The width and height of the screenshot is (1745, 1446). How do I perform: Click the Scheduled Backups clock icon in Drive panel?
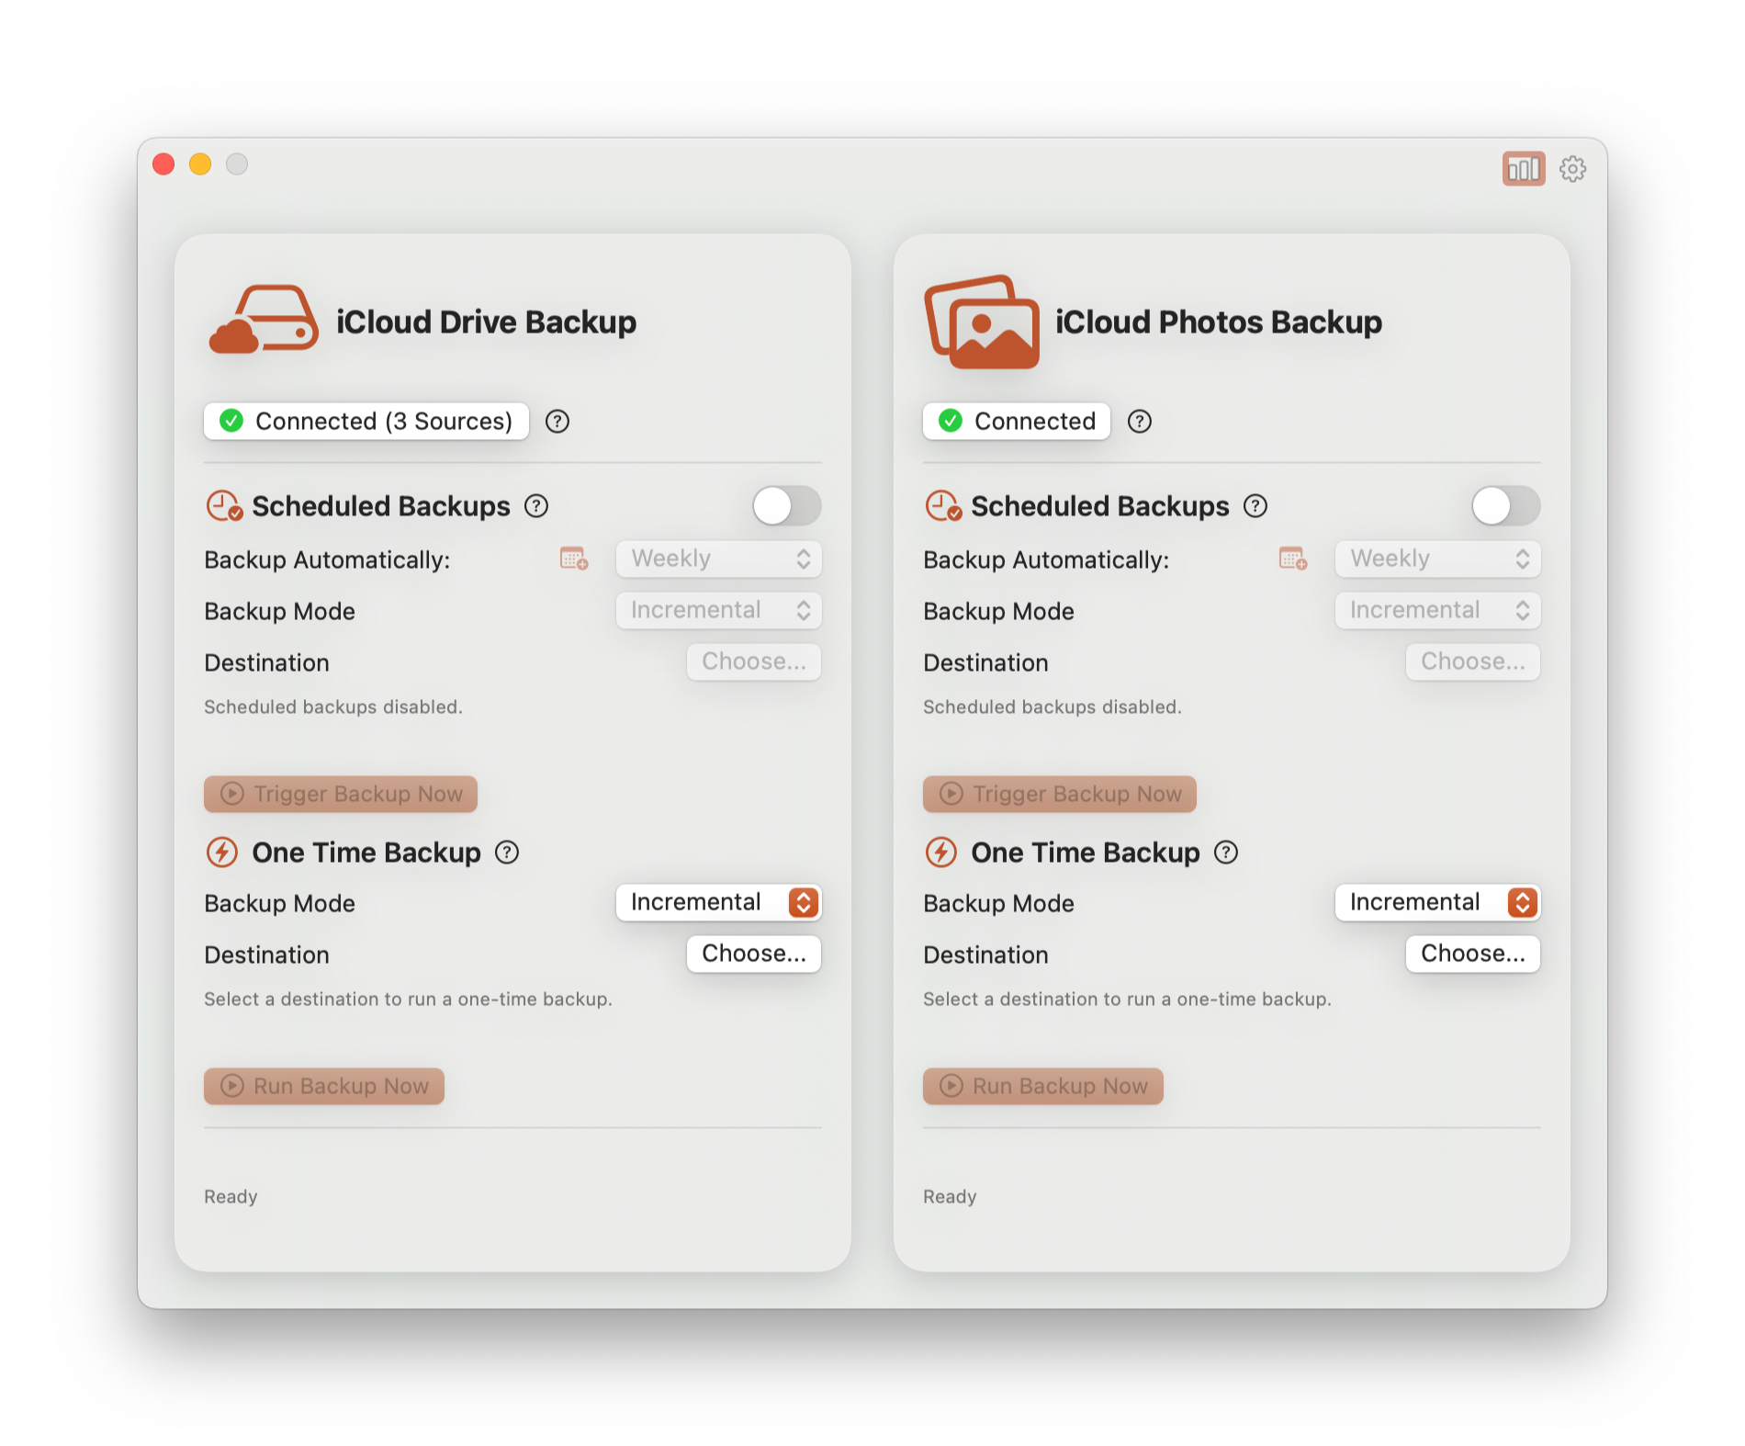[224, 506]
